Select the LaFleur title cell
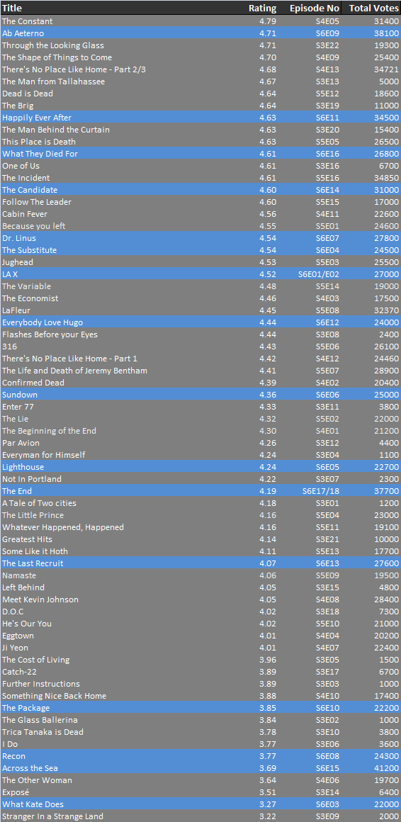This screenshot has height=822, width=401. (x=16, y=310)
